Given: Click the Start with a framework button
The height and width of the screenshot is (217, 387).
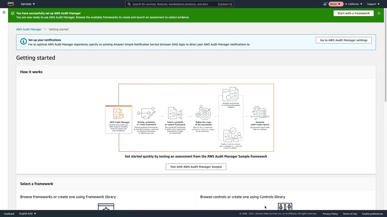Looking at the screenshot, I should coord(353,13).
